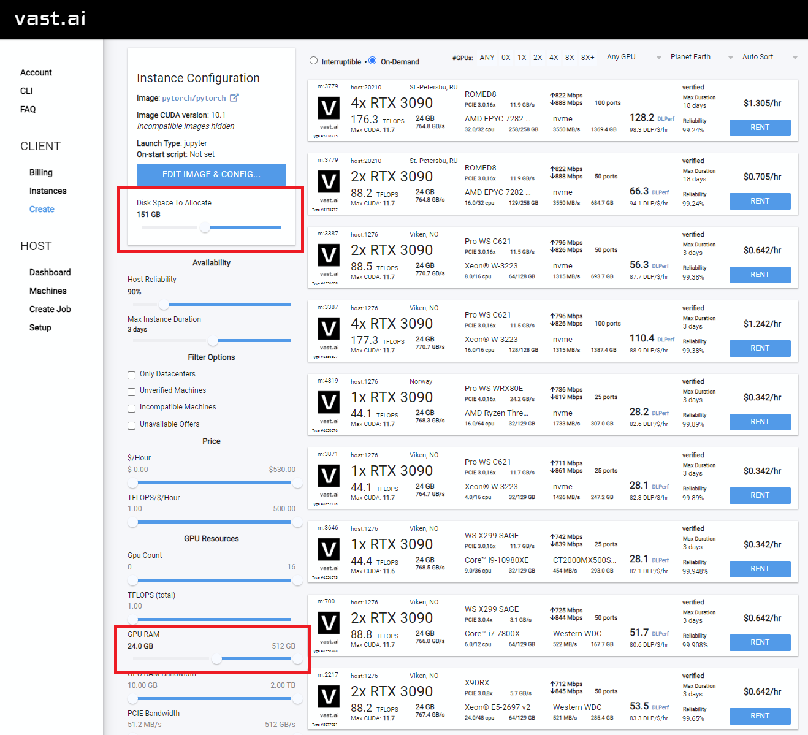The width and height of the screenshot is (808, 735).
Task: Open the Planet Earth location dropdown
Action: 702,58
